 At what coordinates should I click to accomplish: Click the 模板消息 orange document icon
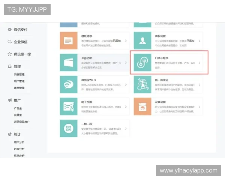(69, 40)
